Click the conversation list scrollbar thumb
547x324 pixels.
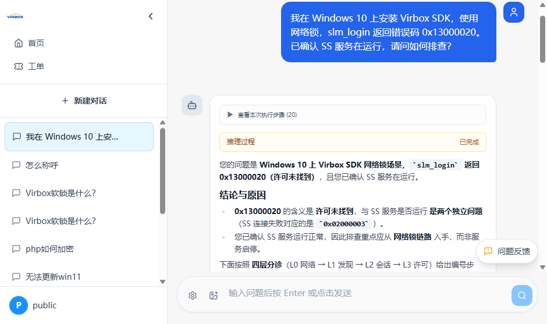[x=162, y=171]
